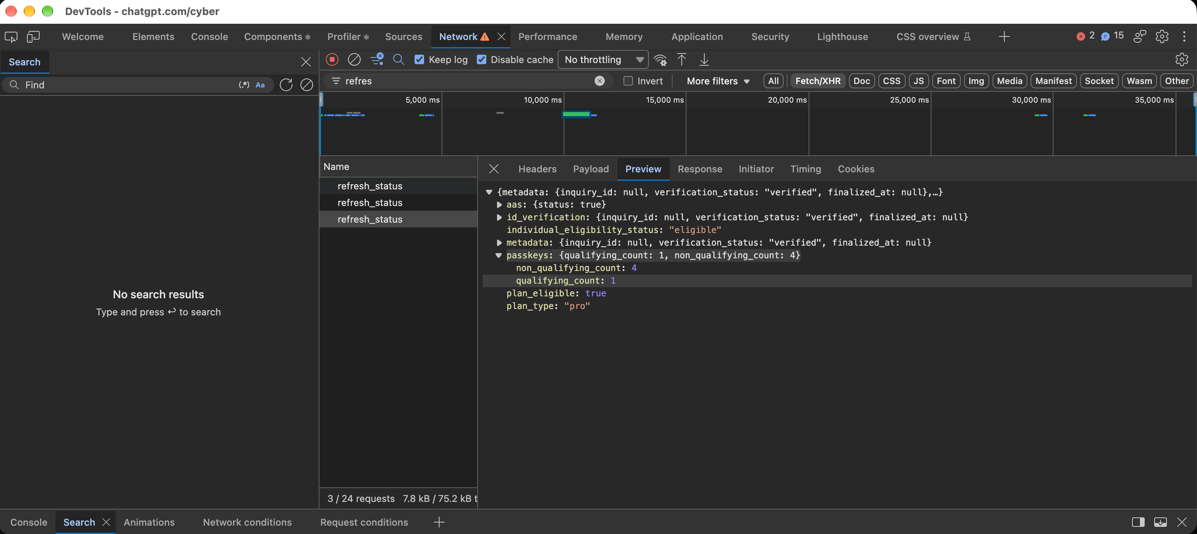The image size is (1197, 534).
Task: Stop recording network log
Action: (332, 59)
